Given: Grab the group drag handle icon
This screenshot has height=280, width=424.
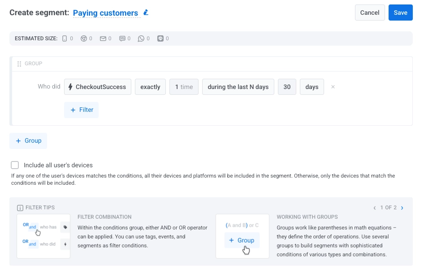Looking at the screenshot, I should click(x=19, y=64).
